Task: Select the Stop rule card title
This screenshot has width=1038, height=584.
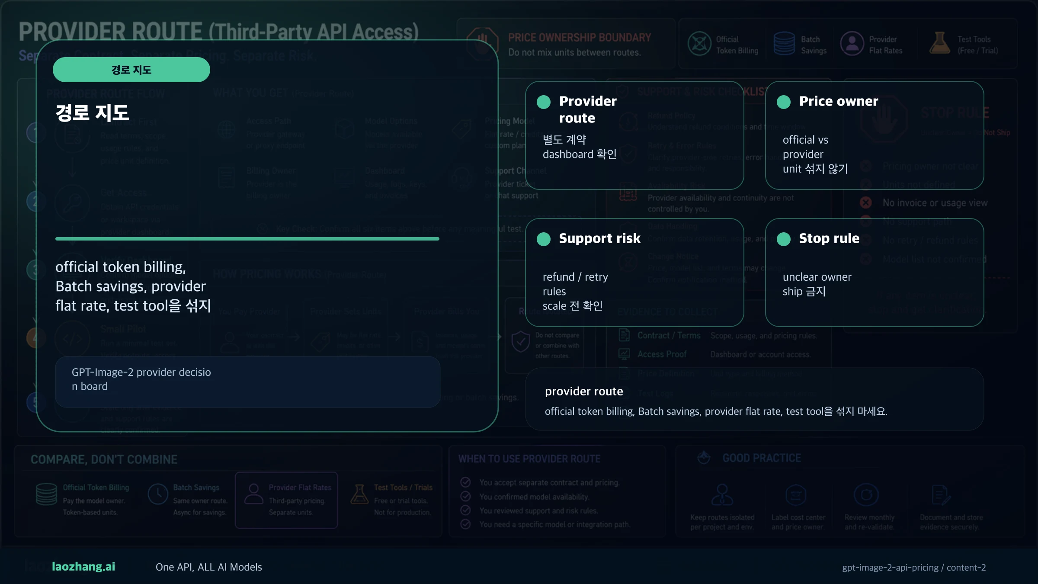Action: pyautogui.click(x=829, y=238)
